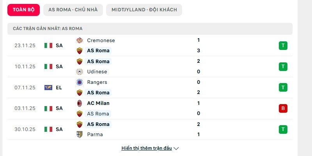Click the SA league label on 30.10.25
This screenshot has height=156, width=312.
[x=59, y=129]
